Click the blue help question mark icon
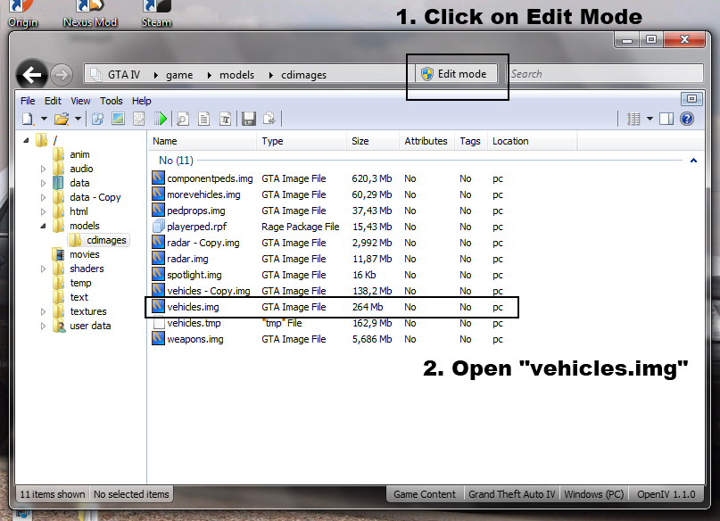The width and height of the screenshot is (720, 521). [x=687, y=119]
